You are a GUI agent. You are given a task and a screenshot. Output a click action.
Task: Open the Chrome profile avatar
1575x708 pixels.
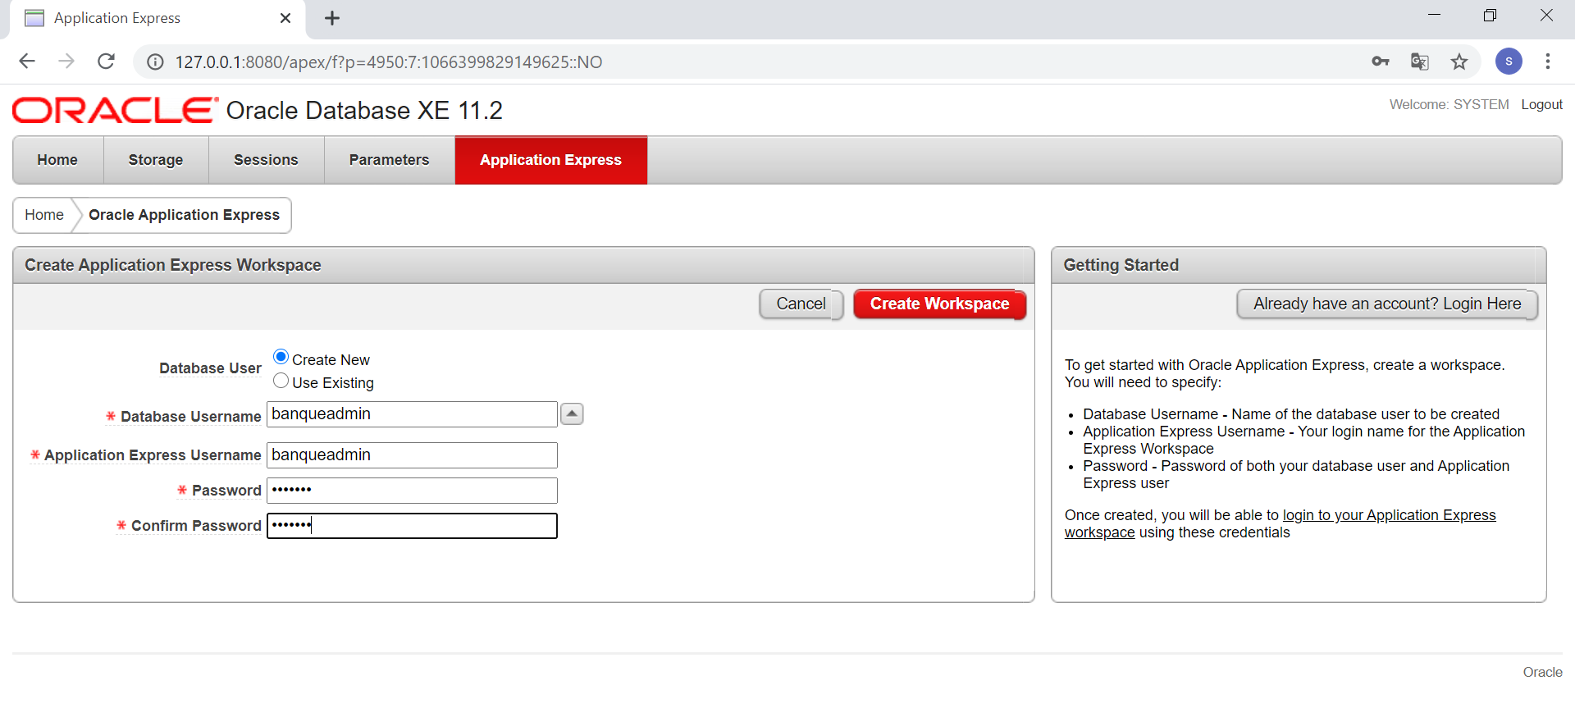point(1509,62)
